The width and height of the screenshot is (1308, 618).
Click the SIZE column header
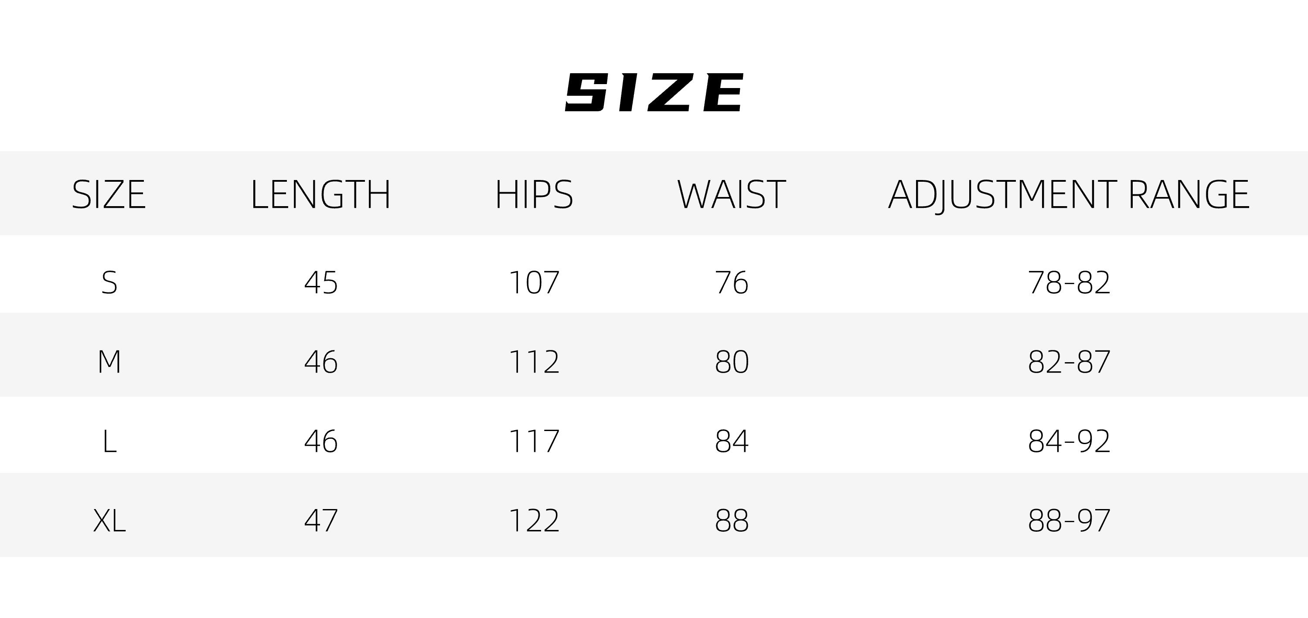109,194
